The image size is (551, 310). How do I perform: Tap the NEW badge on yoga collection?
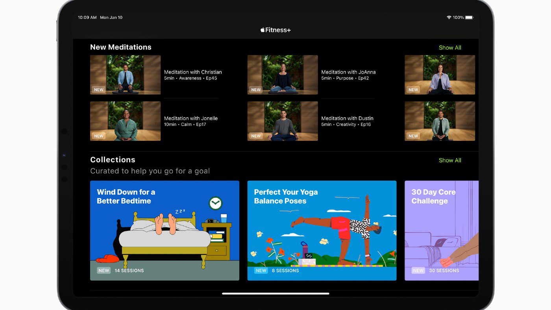pyautogui.click(x=261, y=271)
